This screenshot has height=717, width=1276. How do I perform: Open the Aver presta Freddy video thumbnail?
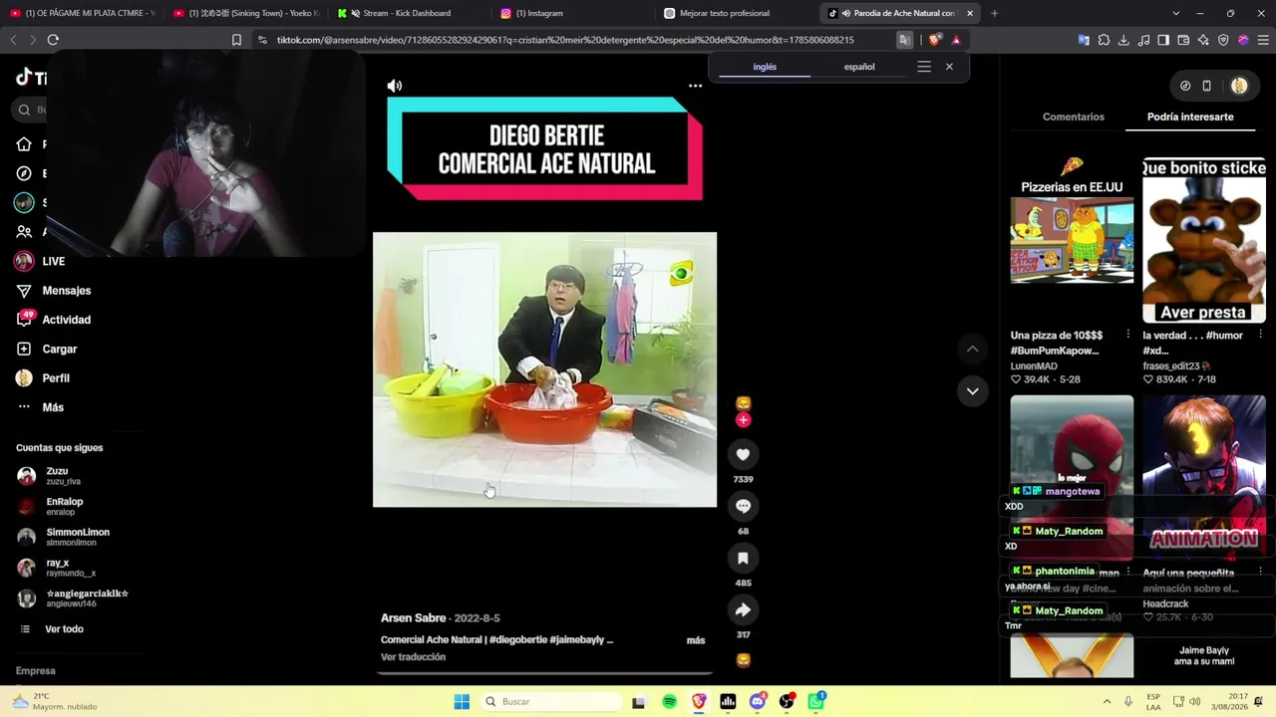pos(1204,240)
